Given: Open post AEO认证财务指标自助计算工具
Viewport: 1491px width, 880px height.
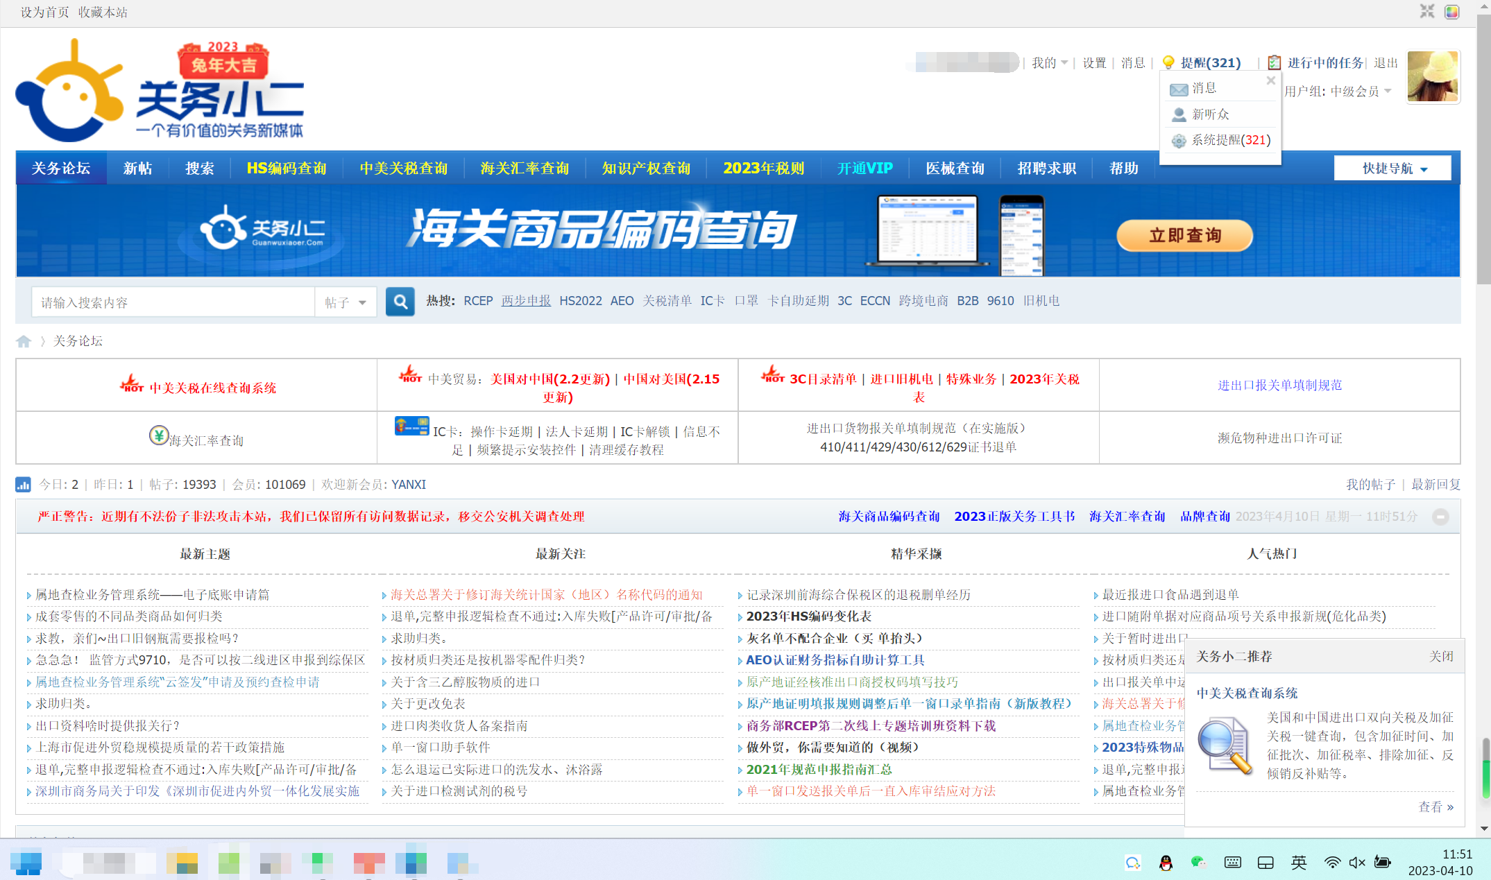Looking at the screenshot, I should pos(835,660).
